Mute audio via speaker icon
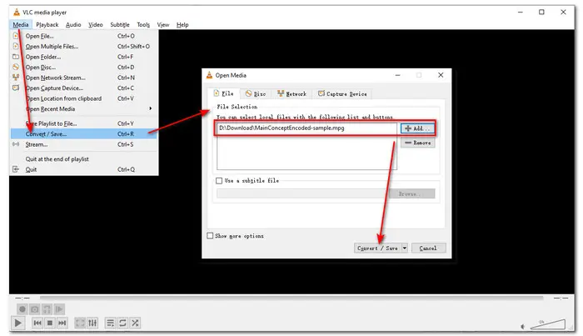 (523, 327)
